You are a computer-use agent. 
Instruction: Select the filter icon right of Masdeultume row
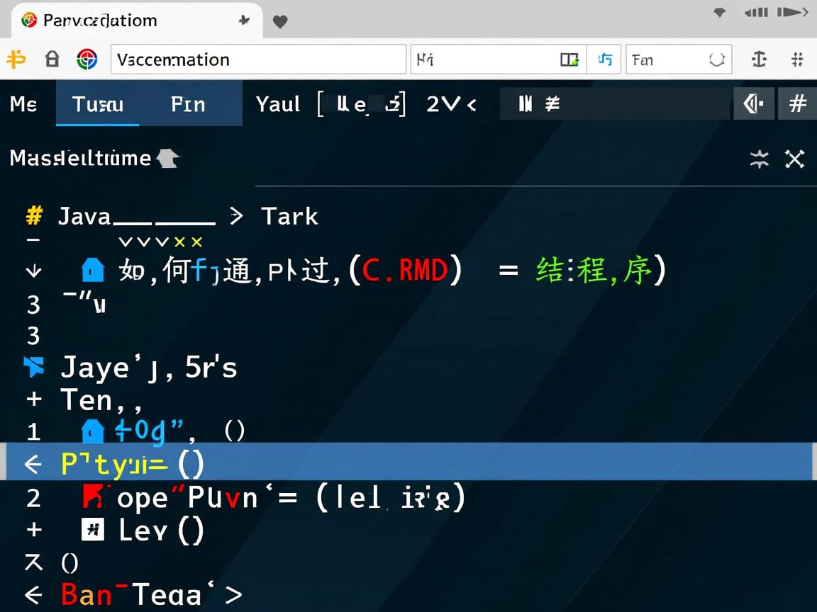[760, 159]
